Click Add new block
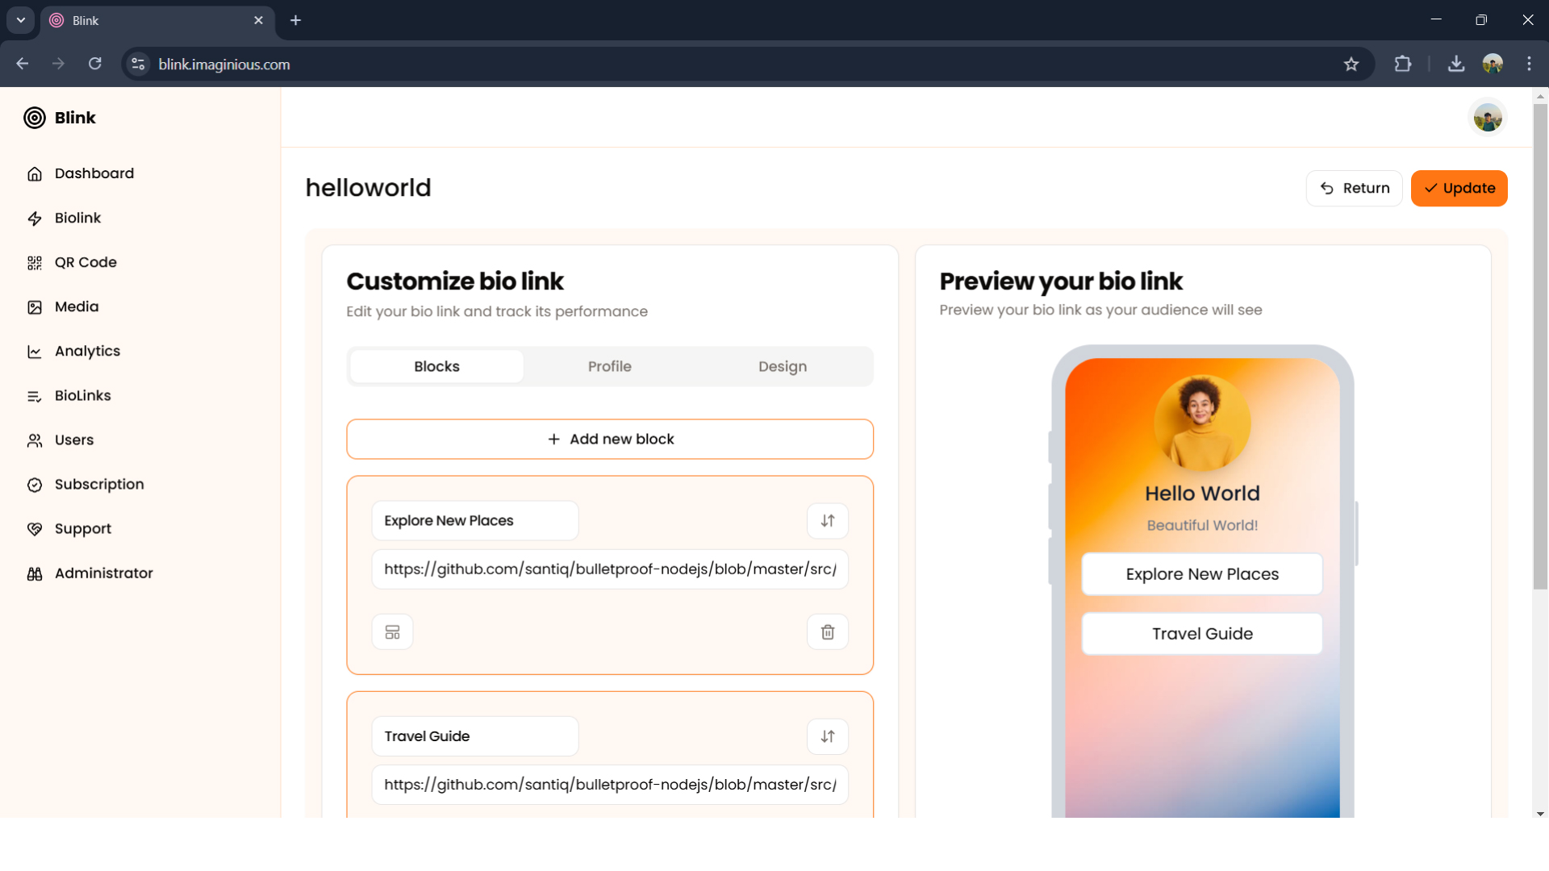Screen dimensions: 1549x871 (609, 439)
